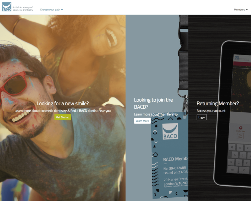251x201 pixels.
Task: Click the green Get Started button
Action: tap(63, 117)
